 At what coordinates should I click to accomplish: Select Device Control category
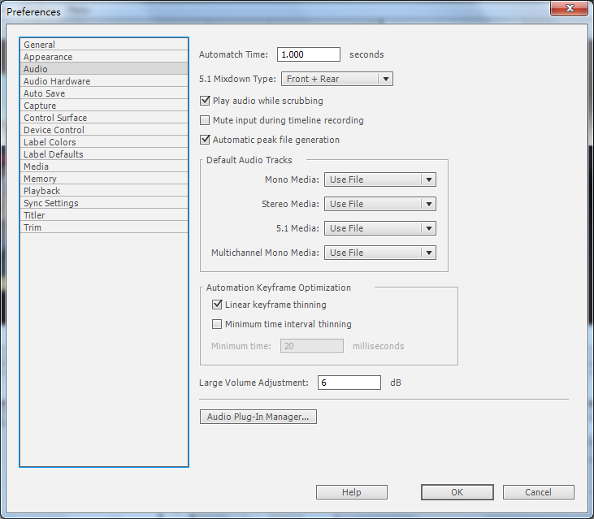(x=104, y=129)
